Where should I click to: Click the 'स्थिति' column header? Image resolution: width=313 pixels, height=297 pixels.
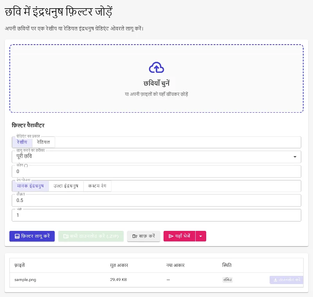point(227,265)
